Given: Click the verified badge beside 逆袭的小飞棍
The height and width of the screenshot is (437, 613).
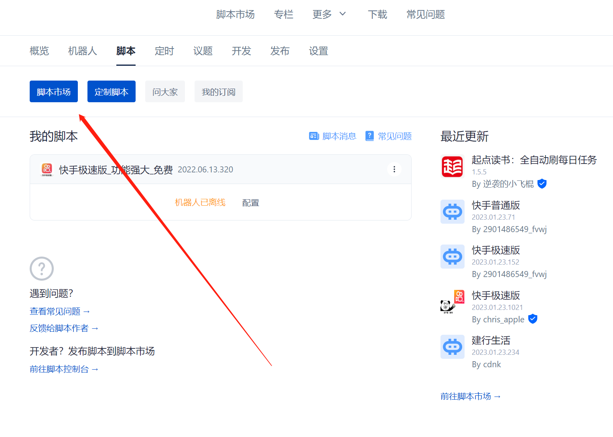Looking at the screenshot, I should pos(542,184).
